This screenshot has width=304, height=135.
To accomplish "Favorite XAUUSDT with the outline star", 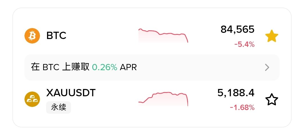I will (272, 100).
